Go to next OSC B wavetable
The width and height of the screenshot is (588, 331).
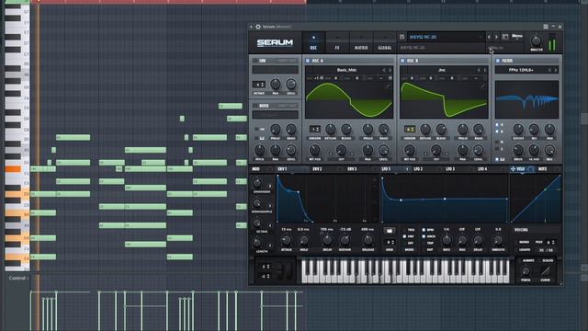point(485,70)
